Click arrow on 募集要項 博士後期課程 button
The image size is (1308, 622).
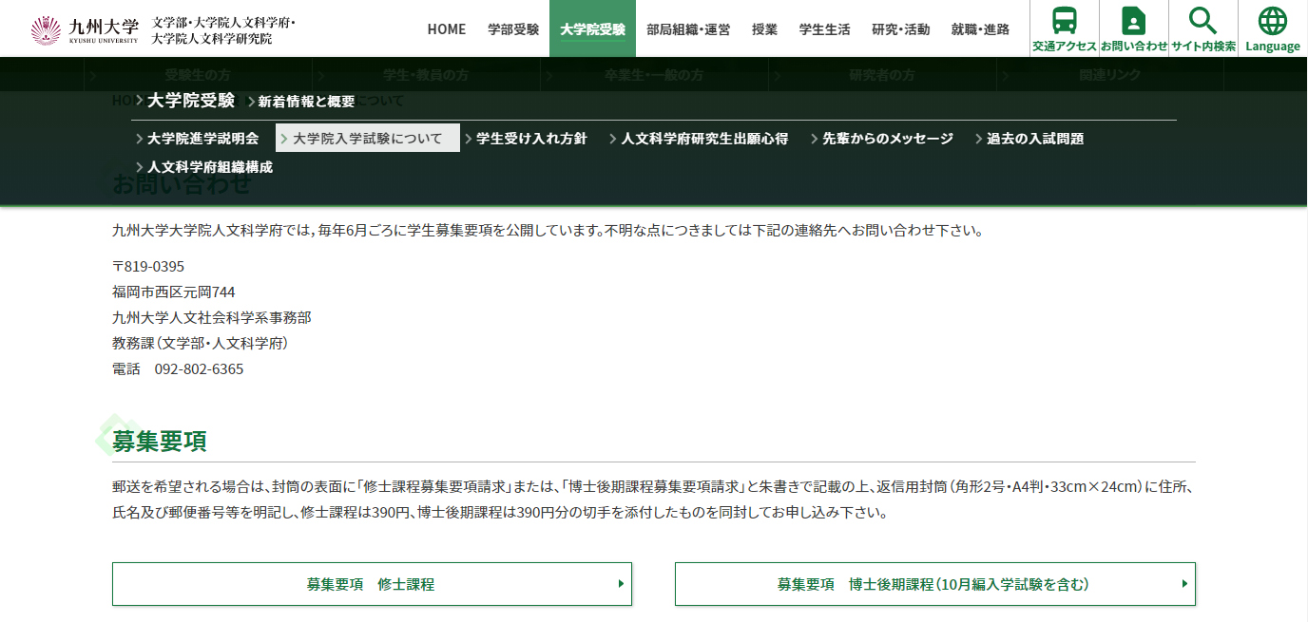[1183, 584]
